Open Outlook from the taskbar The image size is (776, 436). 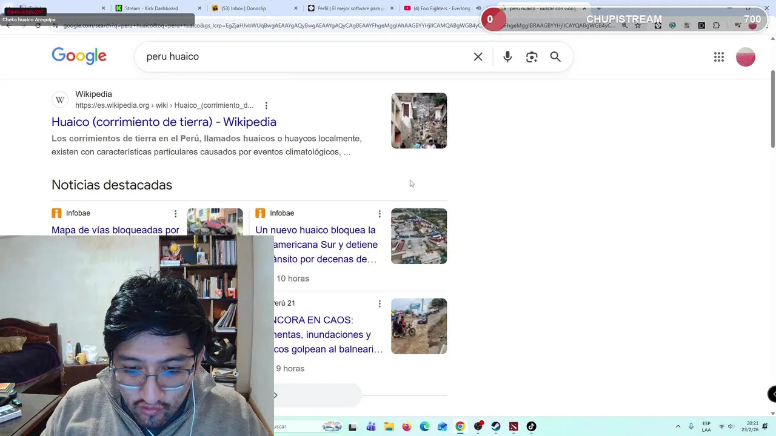(443, 427)
